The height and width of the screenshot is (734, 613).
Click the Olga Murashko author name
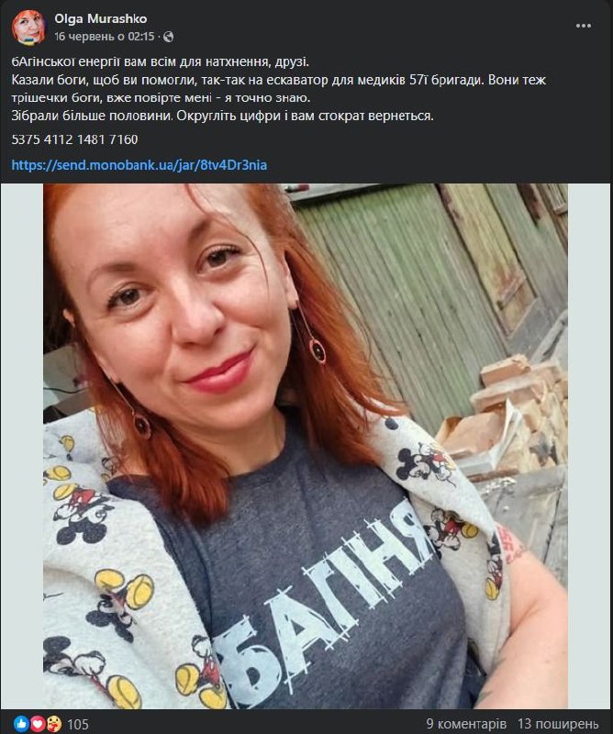[x=101, y=18]
